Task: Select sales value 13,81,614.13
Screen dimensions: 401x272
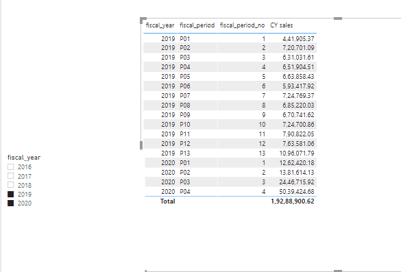Action: click(297, 172)
